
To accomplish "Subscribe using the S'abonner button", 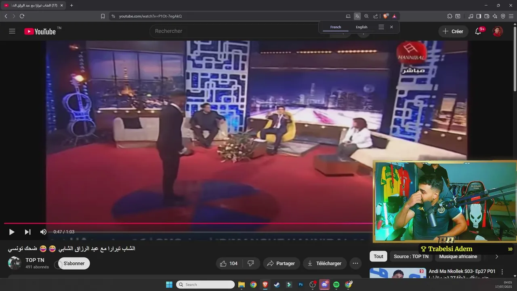I will tap(74, 264).
